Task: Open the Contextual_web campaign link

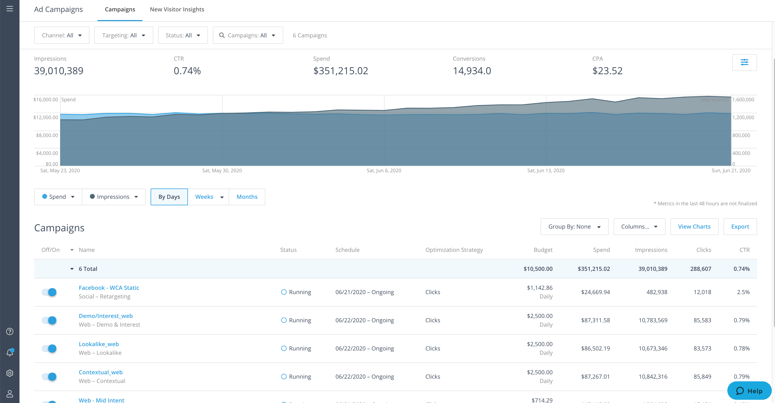Action: point(100,372)
